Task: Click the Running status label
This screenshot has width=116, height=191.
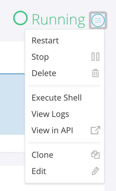Action: pos(58,19)
